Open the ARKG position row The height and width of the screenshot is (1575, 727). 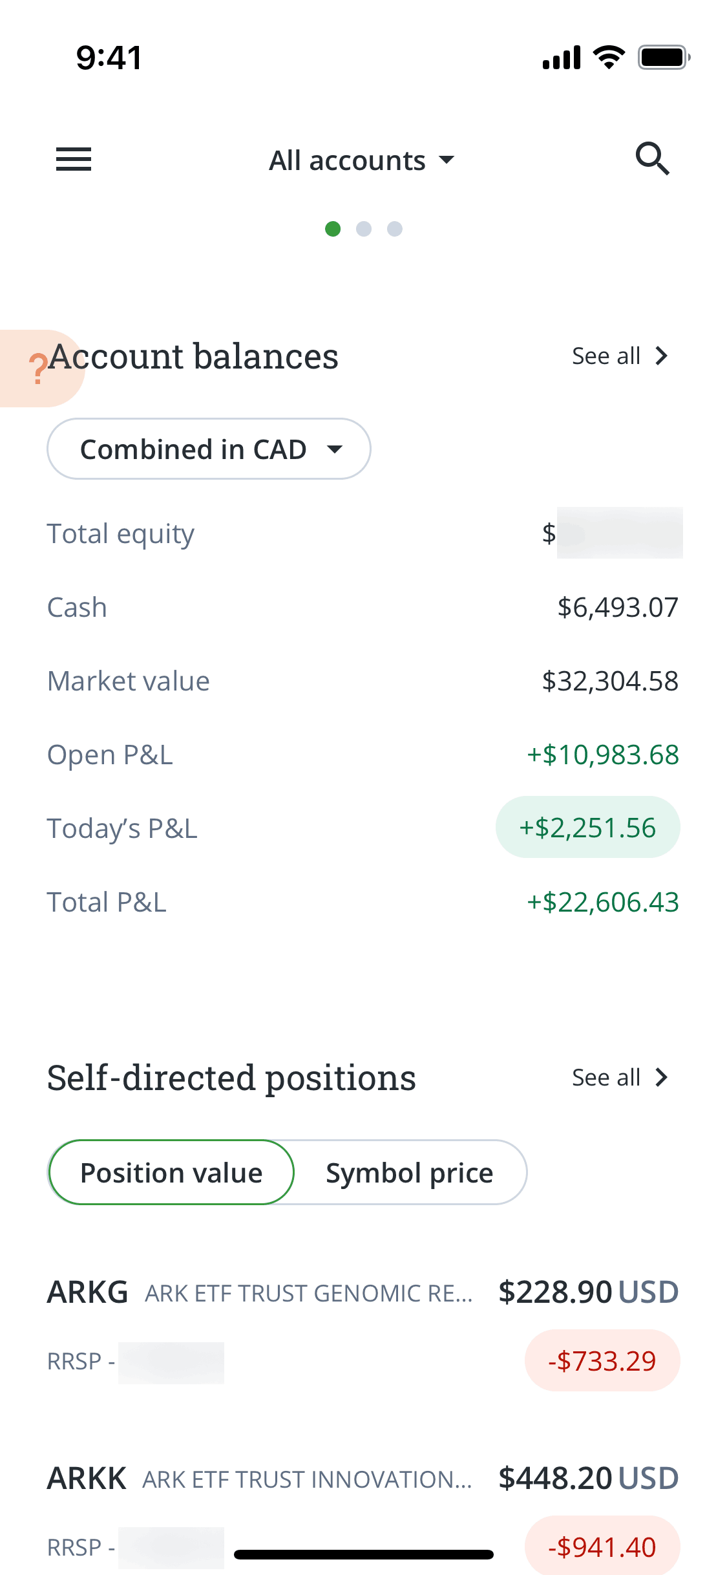[362, 1325]
